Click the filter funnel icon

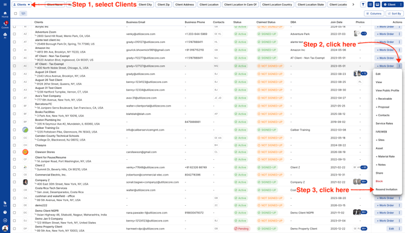(363, 4)
